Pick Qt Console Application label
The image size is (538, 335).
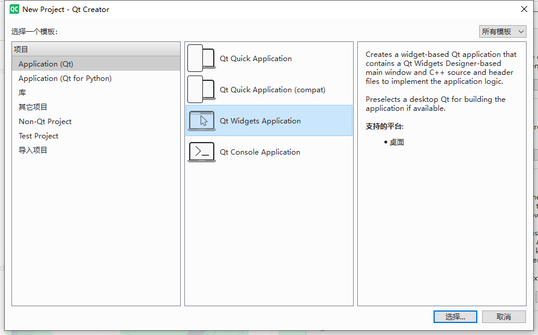pos(260,152)
